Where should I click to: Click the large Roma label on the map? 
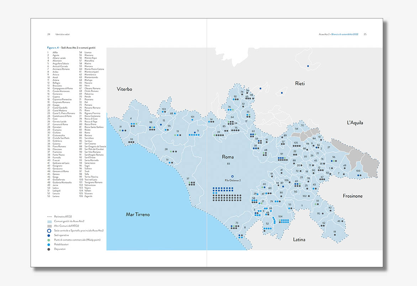click(x=228, y=157)
